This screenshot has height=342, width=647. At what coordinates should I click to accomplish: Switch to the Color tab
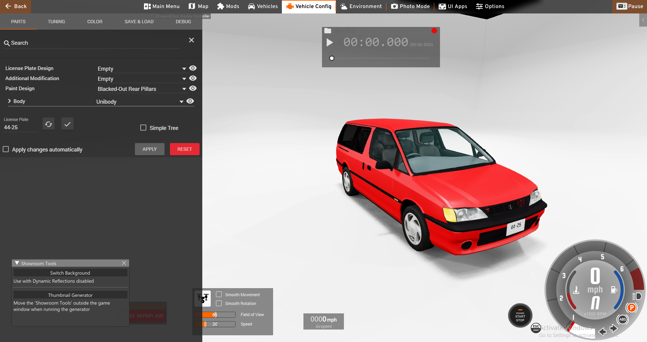95,22
